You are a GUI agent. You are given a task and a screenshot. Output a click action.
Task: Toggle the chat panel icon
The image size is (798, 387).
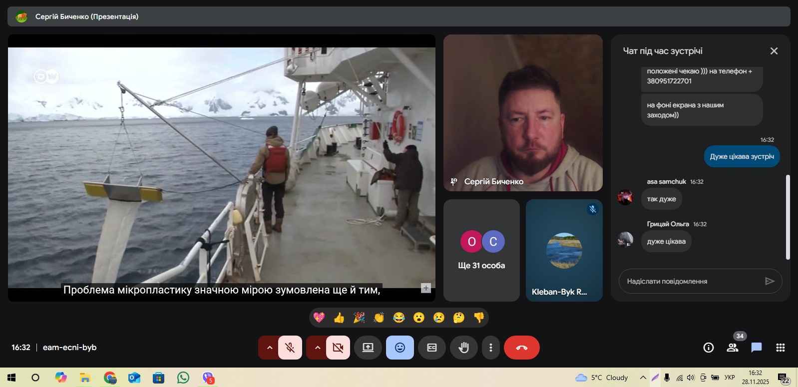[756, 348]
